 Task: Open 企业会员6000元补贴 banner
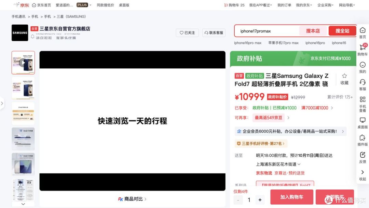click(x=291, y=131)
